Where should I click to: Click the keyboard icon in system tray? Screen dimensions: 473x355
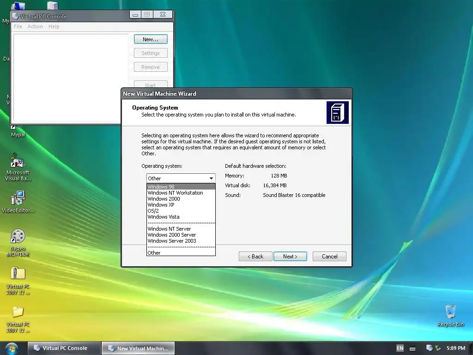412,349
